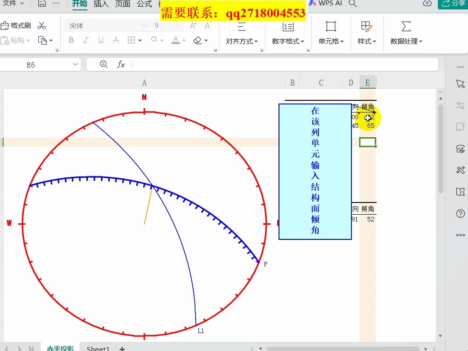Click the selected cell E6
This screenshot has width=468, height=351.
tap(368, 142)
